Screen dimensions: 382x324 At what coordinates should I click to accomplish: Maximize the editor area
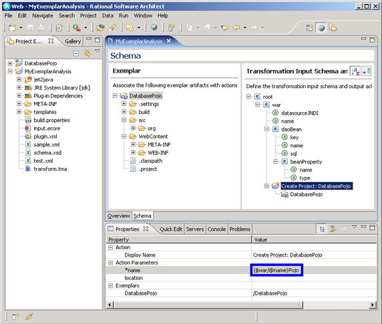372,40
